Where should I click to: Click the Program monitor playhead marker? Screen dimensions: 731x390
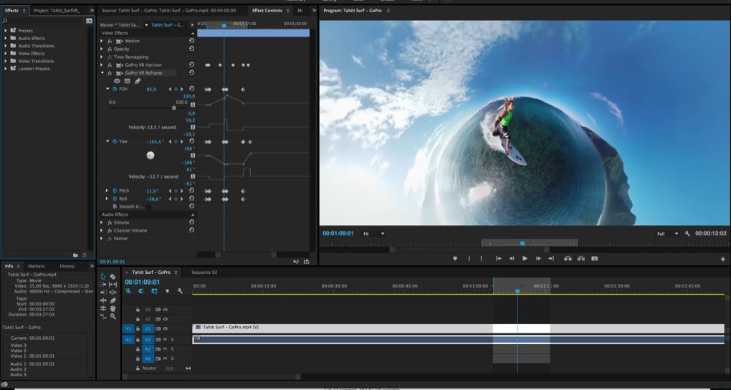pyautogui.click(x=522, y=243)
